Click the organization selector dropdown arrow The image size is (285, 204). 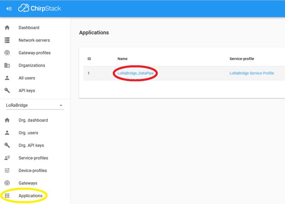(x=61, y=105)
